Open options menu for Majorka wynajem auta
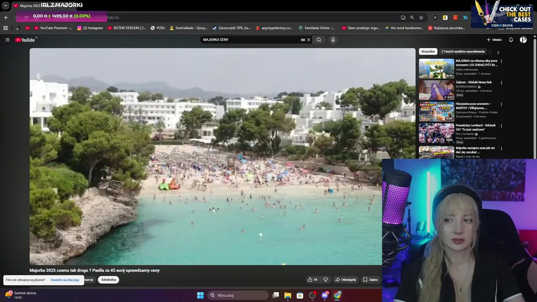 coord(501,148)
